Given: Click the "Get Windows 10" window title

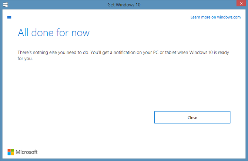Looking at the screenshot, I should (124, 4).
